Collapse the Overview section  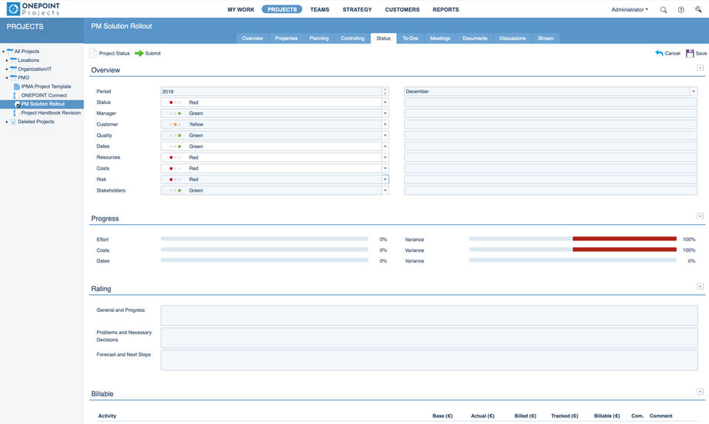point(700,68)
